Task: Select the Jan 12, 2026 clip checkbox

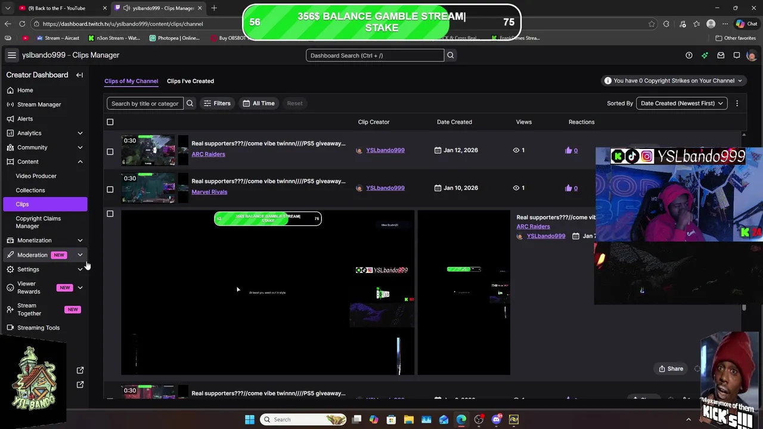Action: click(x=110, y=151)
